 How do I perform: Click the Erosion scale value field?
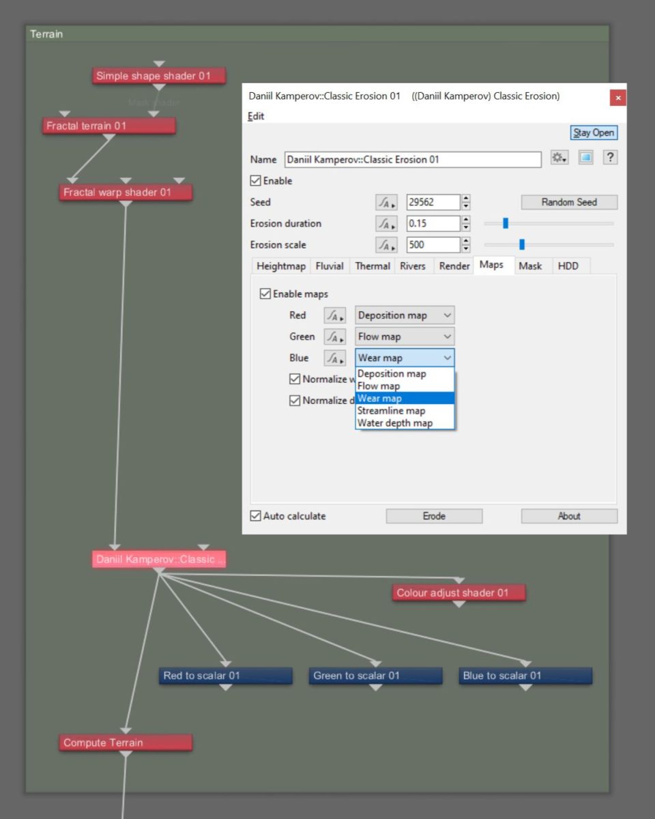click(433, 245)
